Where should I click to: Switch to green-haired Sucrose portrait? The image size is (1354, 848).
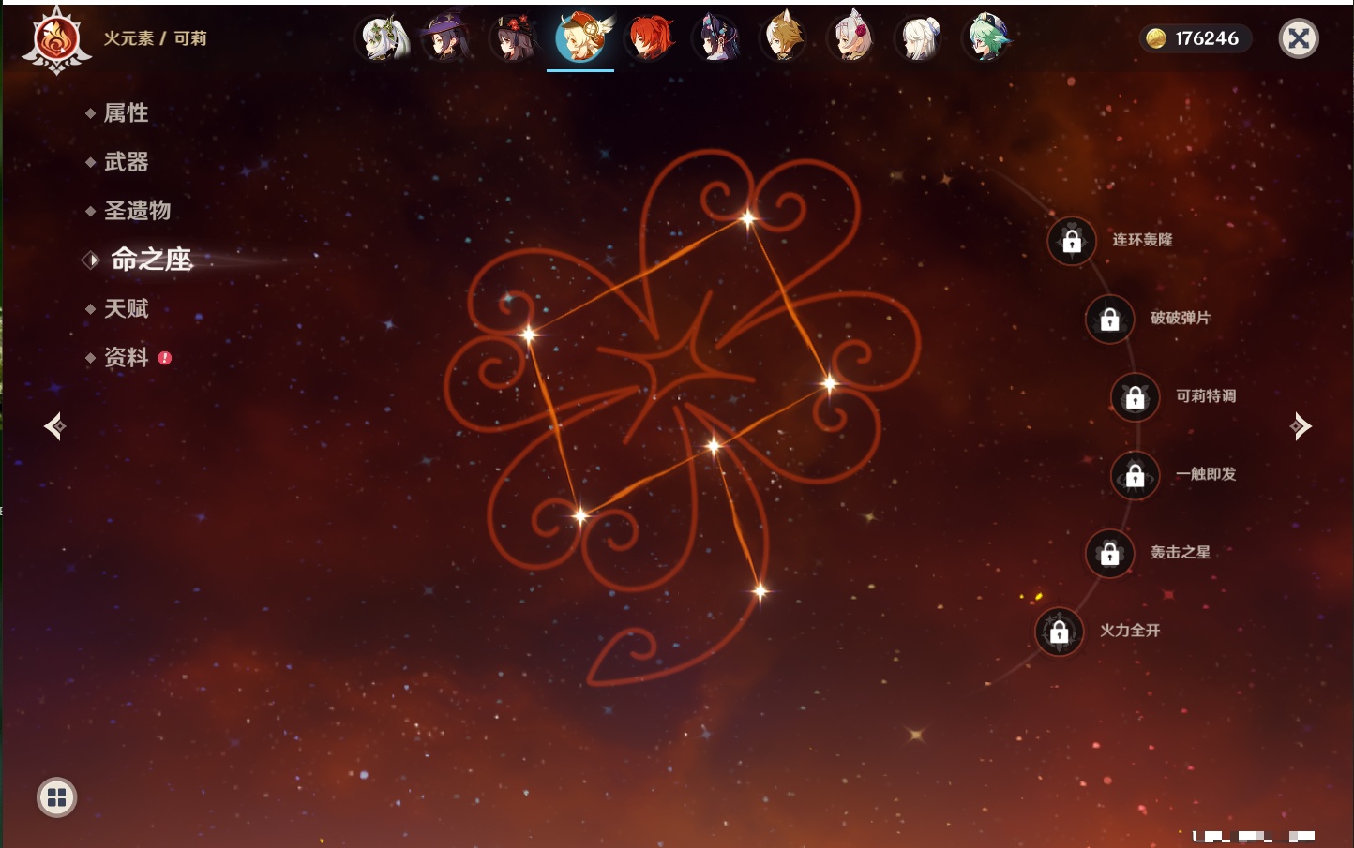pos(987,39)
